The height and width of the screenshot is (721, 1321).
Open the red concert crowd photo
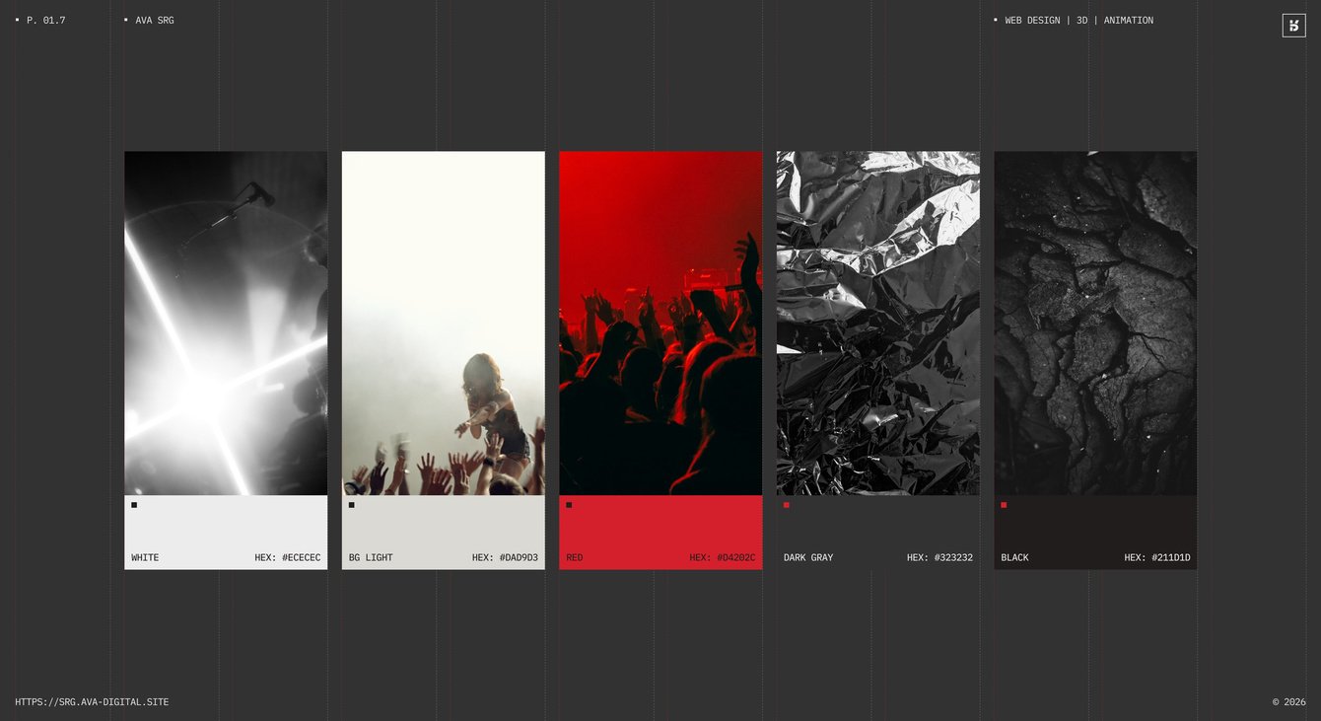[660, 324]
